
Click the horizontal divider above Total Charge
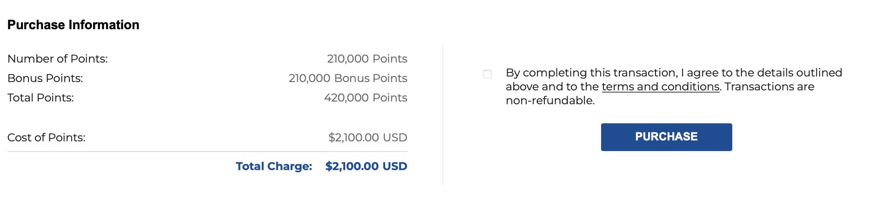(207, 152)
